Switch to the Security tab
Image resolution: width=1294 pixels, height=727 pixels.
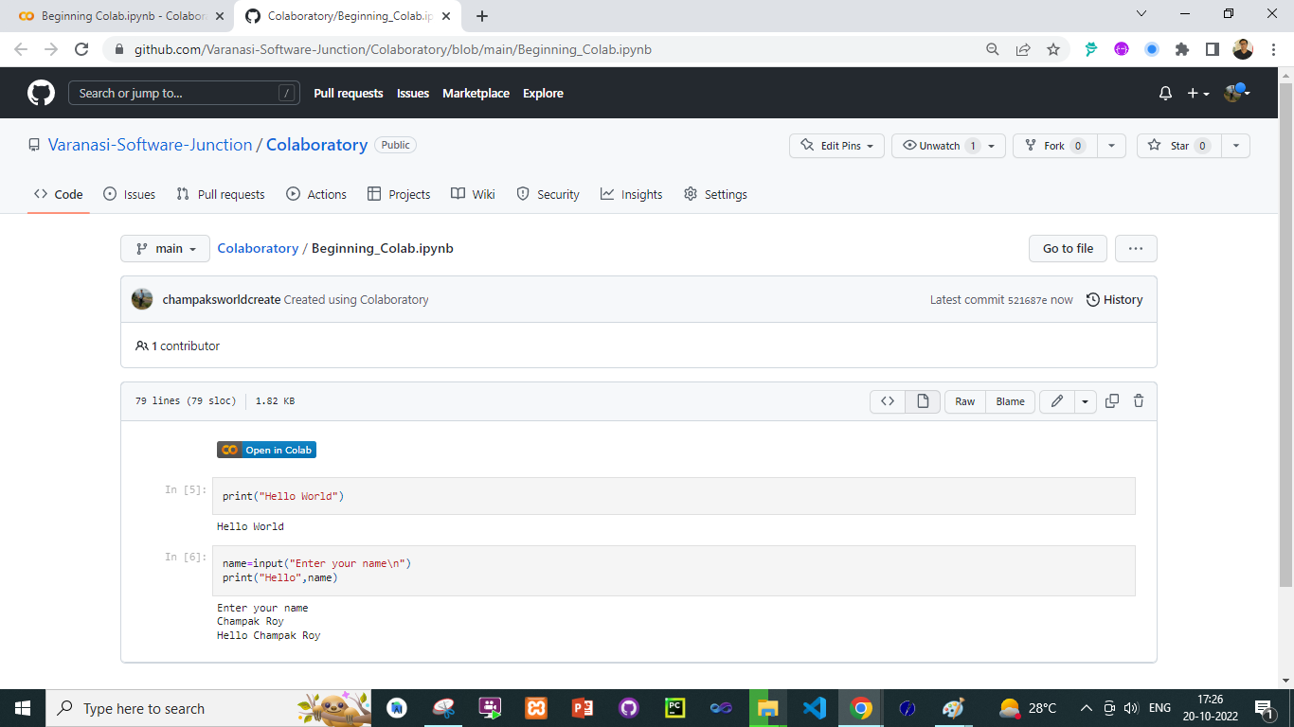click(x=548, y=194)
